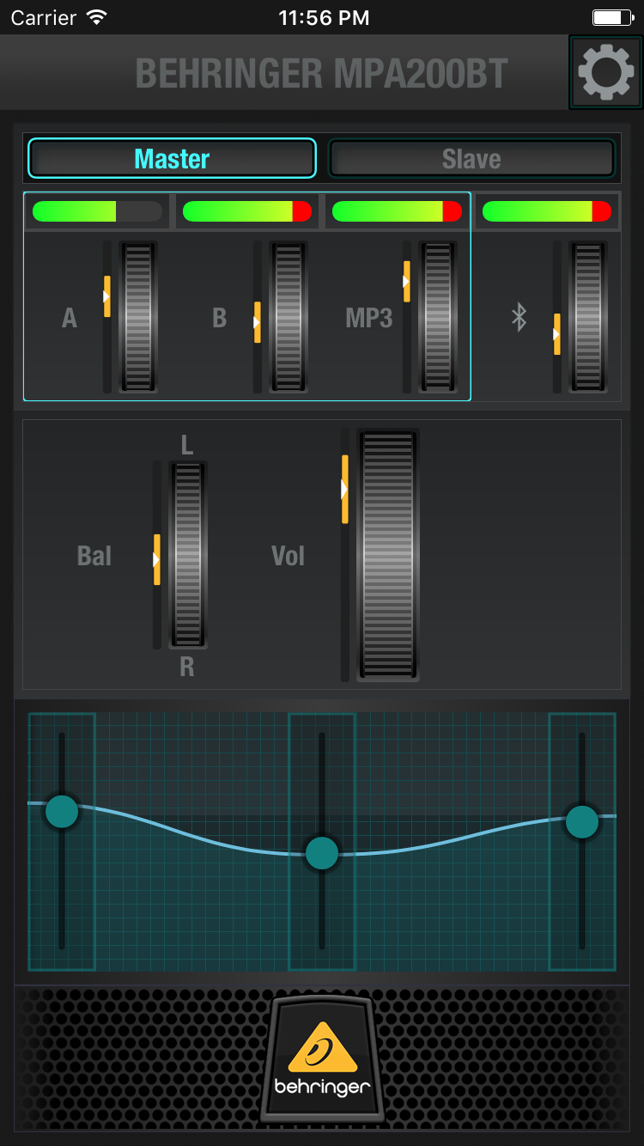The image size is (644, 1146).
Task: Click the low-band EQ knob
Action: pyautogui.click(x=62, y=811)
